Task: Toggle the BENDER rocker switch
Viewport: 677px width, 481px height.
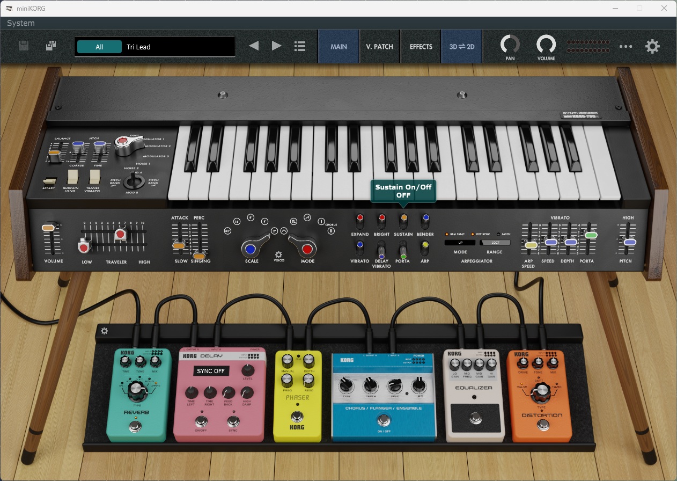Action: (425, 220)
